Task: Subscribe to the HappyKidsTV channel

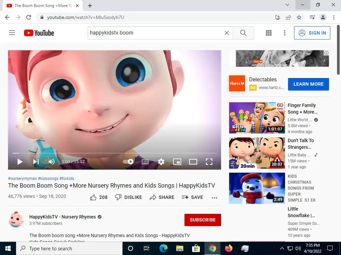Action: (203, 220)
